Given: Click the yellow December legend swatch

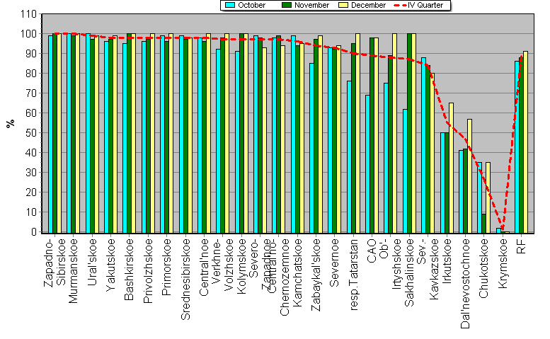Looking at the screenshot, I should pyautogui.click(x=343, y=5).
